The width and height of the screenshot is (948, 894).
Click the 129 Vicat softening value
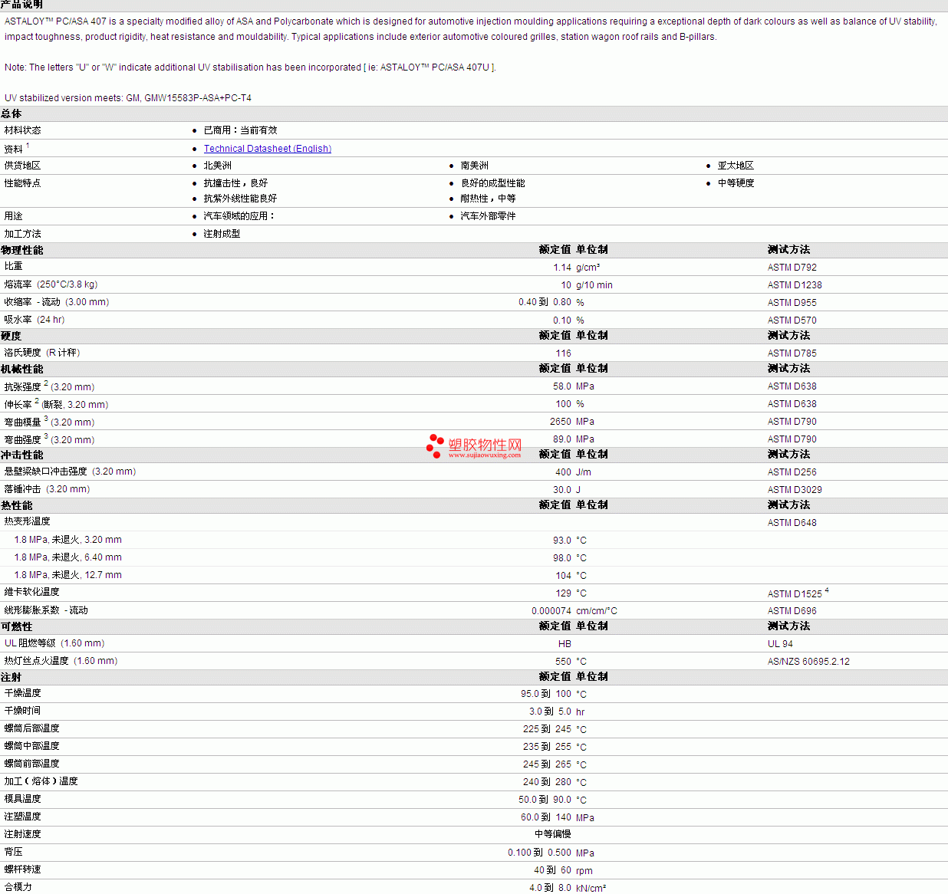tap(564, 593)
